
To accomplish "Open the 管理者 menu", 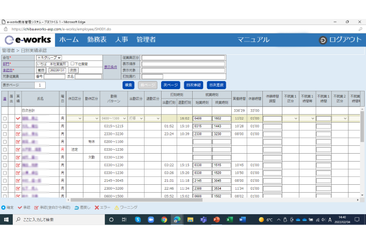I will point(146,40).
